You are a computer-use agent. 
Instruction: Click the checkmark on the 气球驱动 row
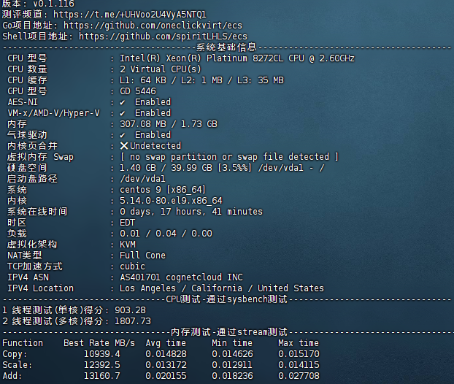tap(123, 135)
